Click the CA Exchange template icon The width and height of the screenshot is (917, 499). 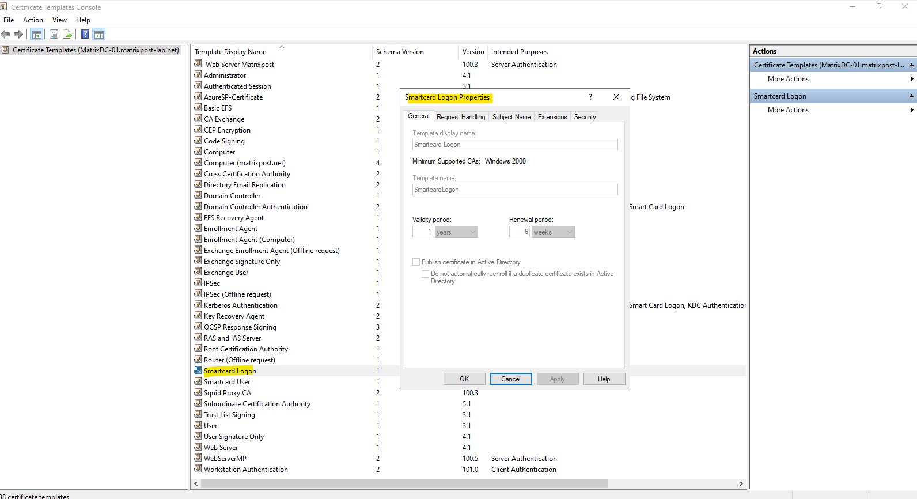coord(198,119)
